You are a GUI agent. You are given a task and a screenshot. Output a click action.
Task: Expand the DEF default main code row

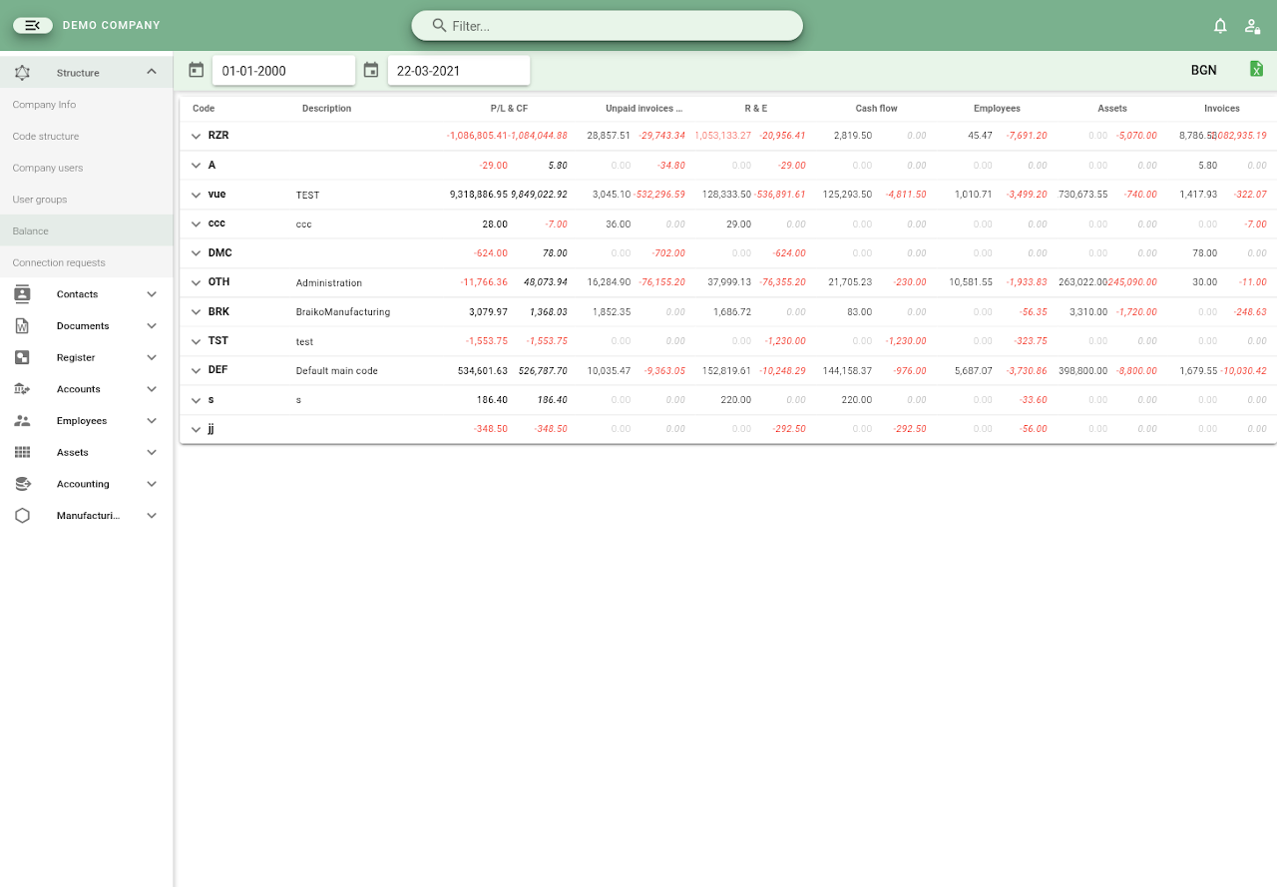click(197, 370)
